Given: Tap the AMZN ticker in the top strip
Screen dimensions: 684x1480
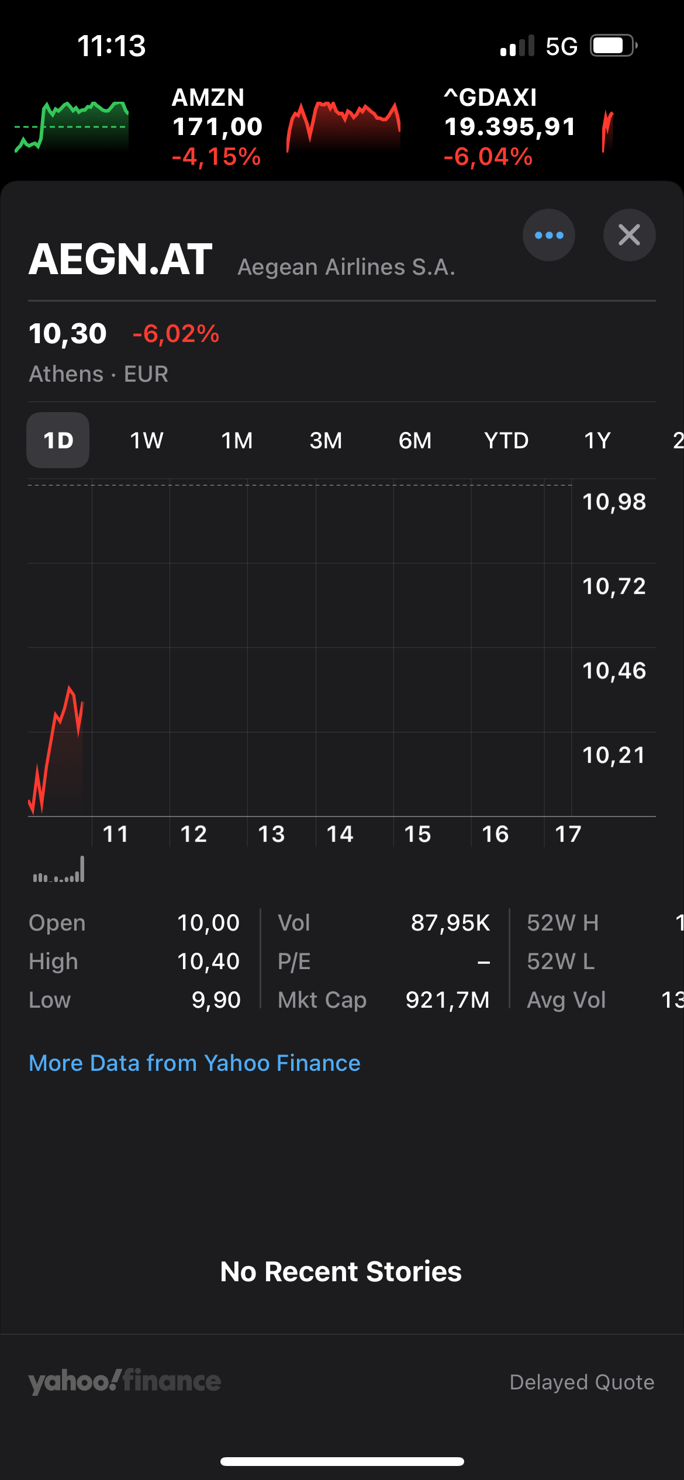Looking at the screenshot, I should [x=217, y=127].
